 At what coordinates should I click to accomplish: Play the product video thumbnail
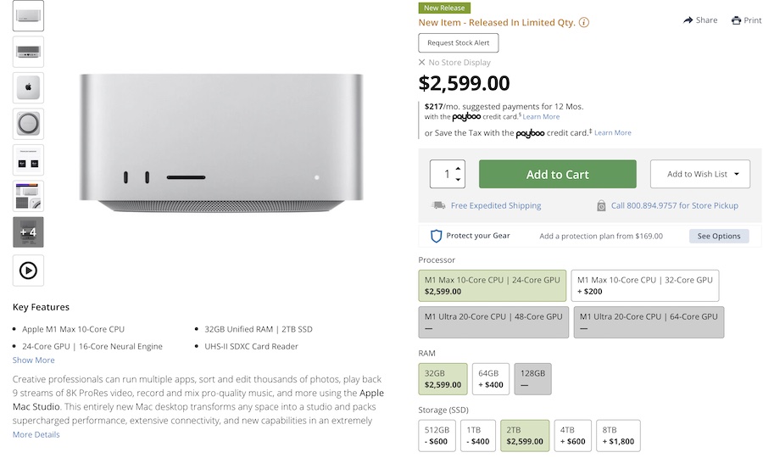pos(28,270)
